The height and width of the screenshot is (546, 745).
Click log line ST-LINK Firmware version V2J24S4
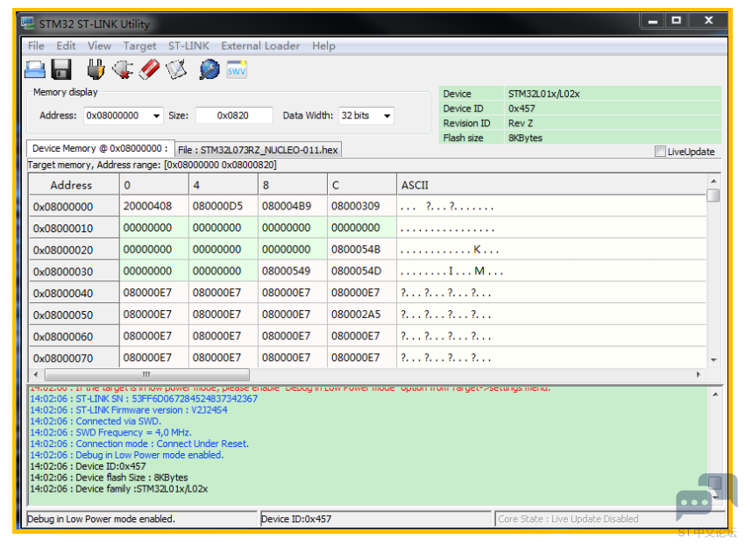129,410
